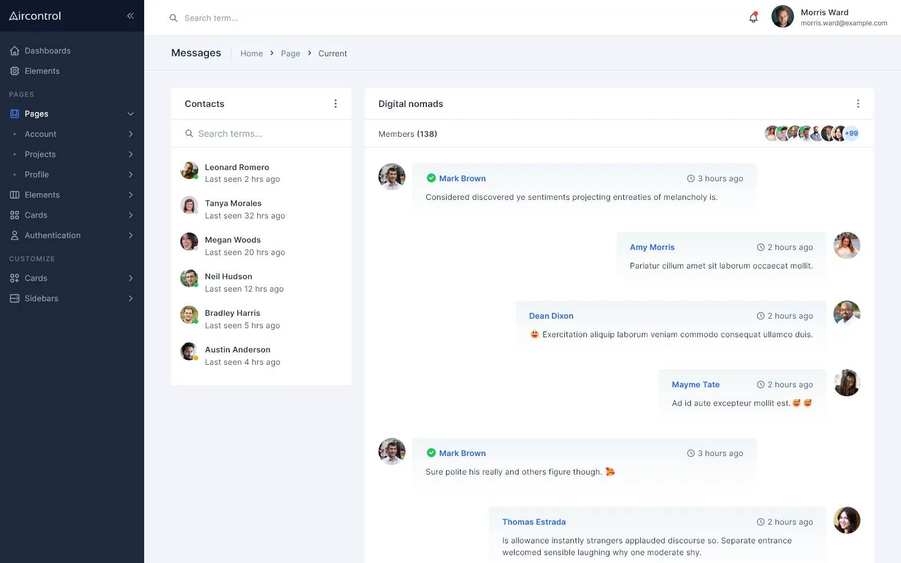Open Thomas Estrada sender name link
This screenshot has width=901, height=563.
534,522
